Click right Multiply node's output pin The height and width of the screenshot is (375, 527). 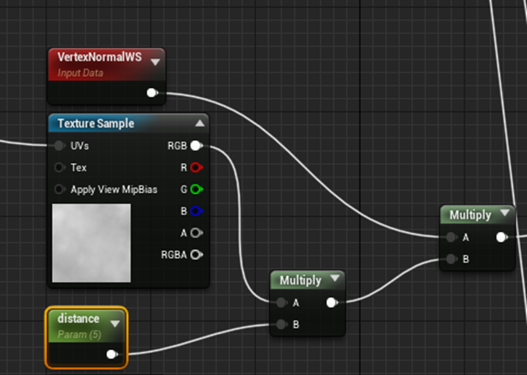coord(501,237)
